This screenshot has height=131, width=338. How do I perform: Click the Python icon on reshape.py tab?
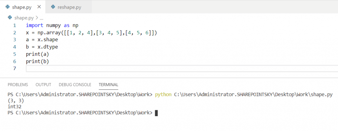click(x=53, y=7)
